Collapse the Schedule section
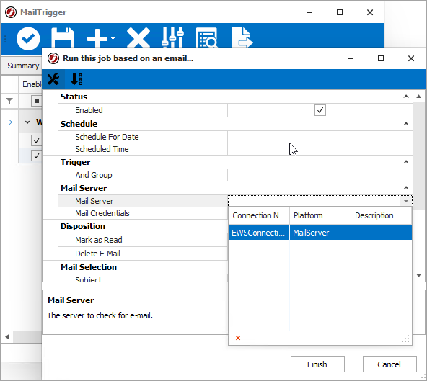Image resolution: width=427 pixels, height=381 pixels. click(x=406, y=124)
